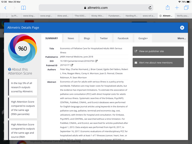
Task: Switch to the 'The ICEC... browser tab
Action: coord(81,16)
